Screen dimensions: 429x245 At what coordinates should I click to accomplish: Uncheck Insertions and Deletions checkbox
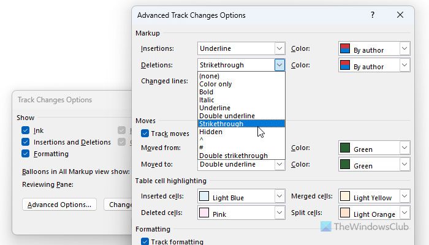point(26,142)
